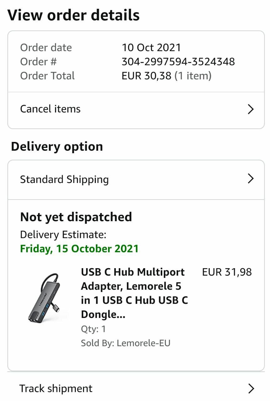
Task: Click the 10 Oct 2021 order date
Action: click(x=151, y=48)
